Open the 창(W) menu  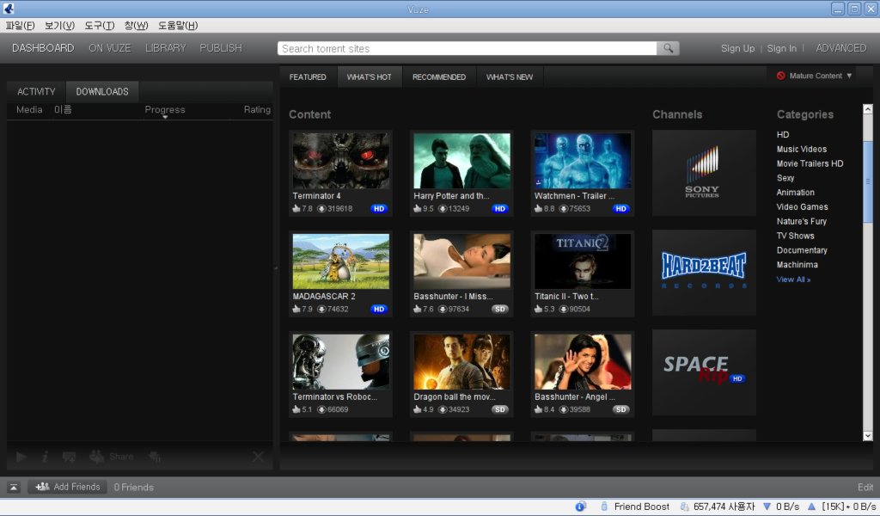[137, 26]
